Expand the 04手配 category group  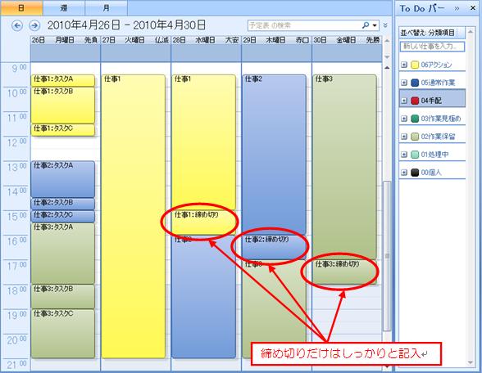(404, 101)
